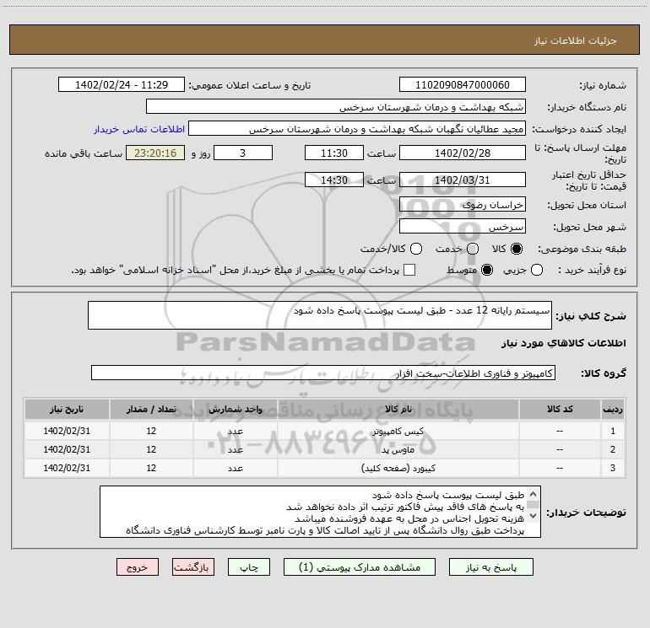650x628 pixels.
Task: Click the نام کالا column header
Action: [398, 409]
